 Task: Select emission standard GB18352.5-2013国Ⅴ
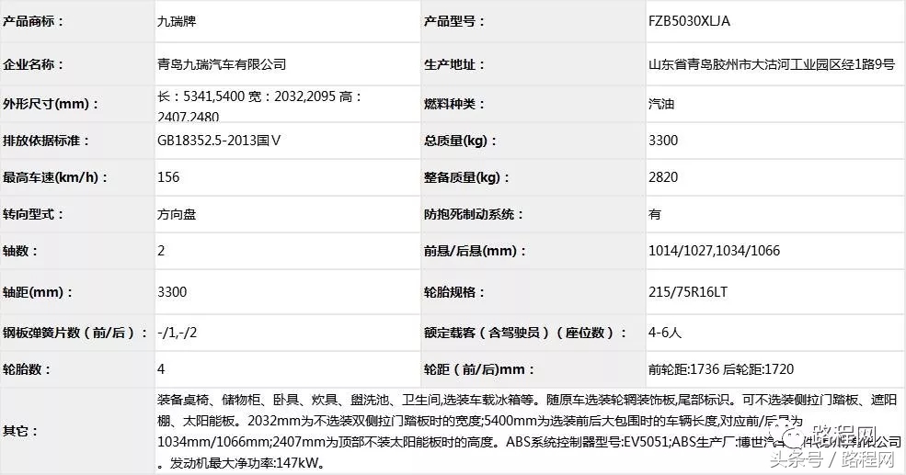click(219, 141)
